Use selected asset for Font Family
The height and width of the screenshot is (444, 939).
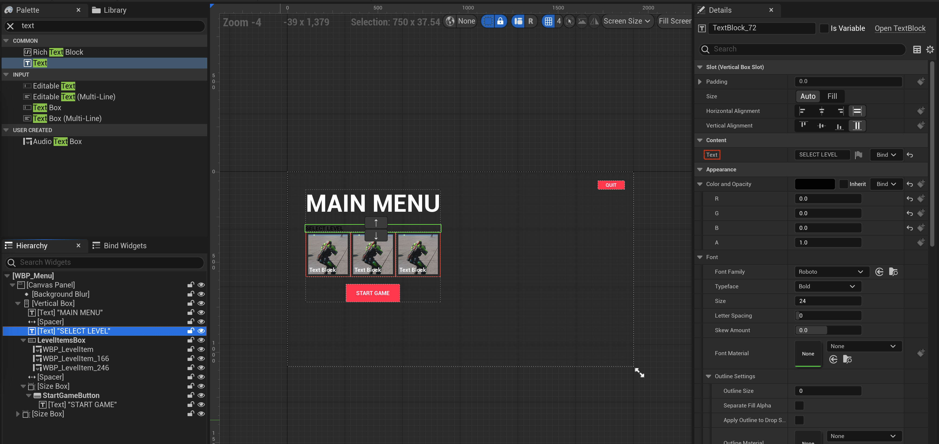879,272
